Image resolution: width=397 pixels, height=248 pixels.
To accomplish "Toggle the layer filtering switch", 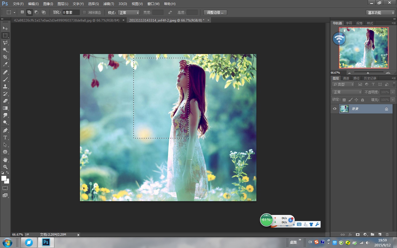I will [x=394, y=84].
